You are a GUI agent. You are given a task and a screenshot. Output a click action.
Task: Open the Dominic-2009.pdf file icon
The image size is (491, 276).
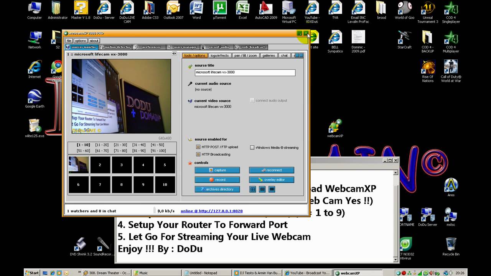[358, 42]
